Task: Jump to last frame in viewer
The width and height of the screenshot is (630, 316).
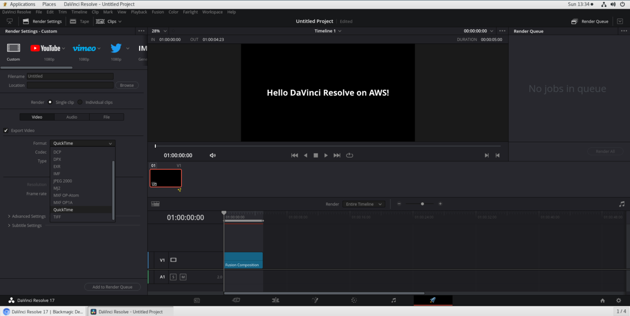Action: tap(337, 156)
